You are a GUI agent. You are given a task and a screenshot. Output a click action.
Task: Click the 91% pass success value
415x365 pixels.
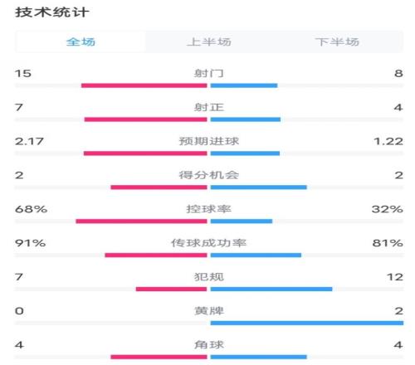(x=30, y=243)
